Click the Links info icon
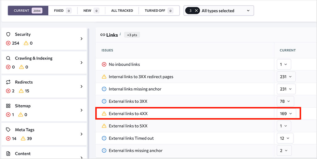317x159 pixels. pyautogui.click(x=120, y=34)
